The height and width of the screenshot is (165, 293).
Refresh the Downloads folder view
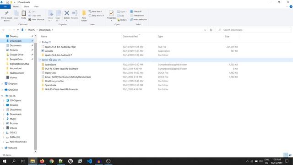point(211,30)
